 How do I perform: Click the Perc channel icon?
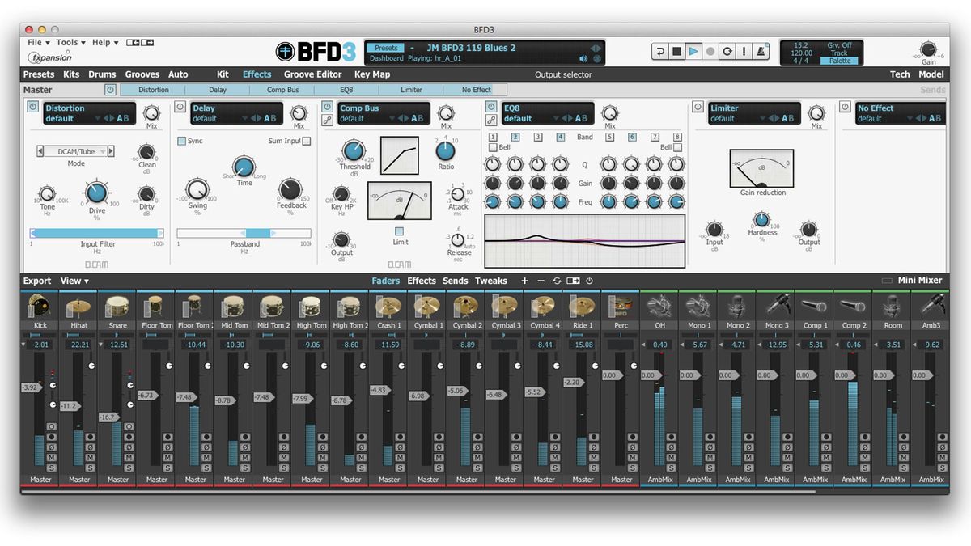(621, 306)
